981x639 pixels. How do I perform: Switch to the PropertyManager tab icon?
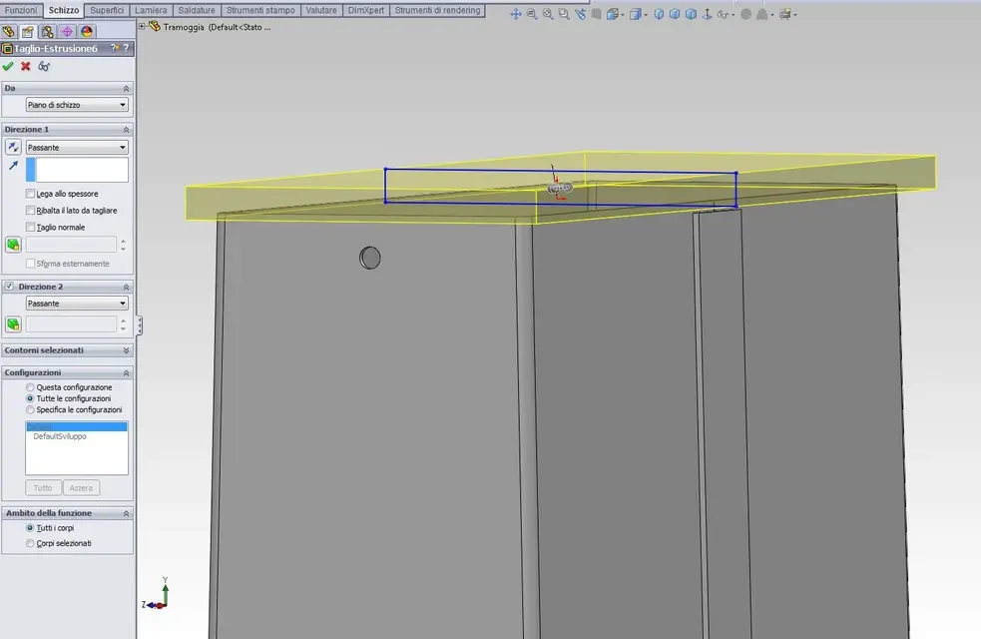click(x=28, y=31)
